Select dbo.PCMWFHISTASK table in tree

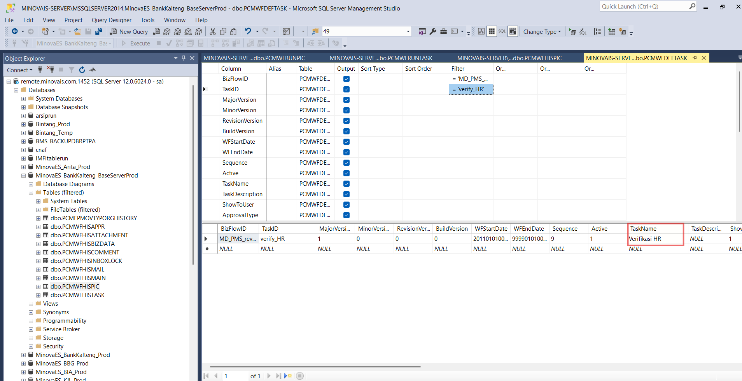coord(77,295)
